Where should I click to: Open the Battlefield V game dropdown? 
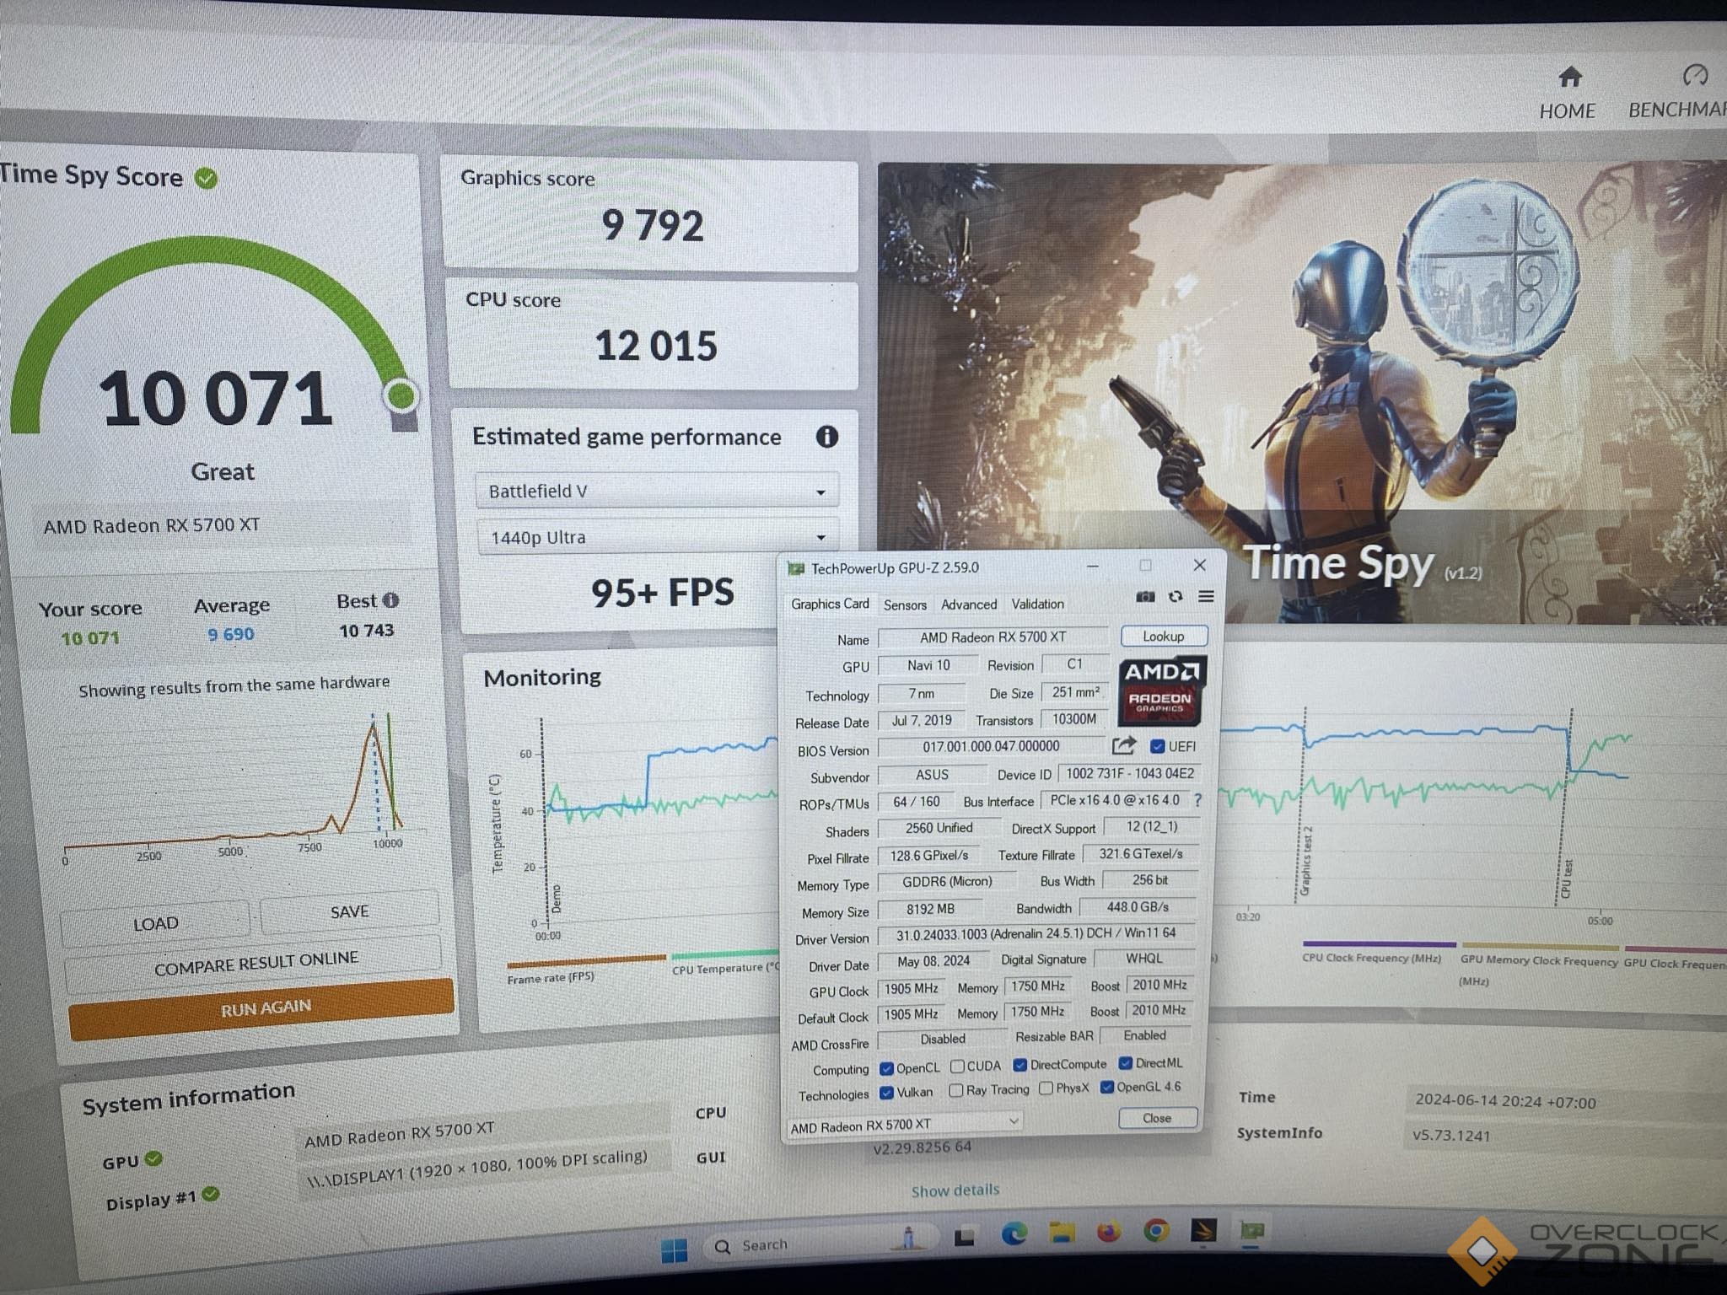coord(656,492)
